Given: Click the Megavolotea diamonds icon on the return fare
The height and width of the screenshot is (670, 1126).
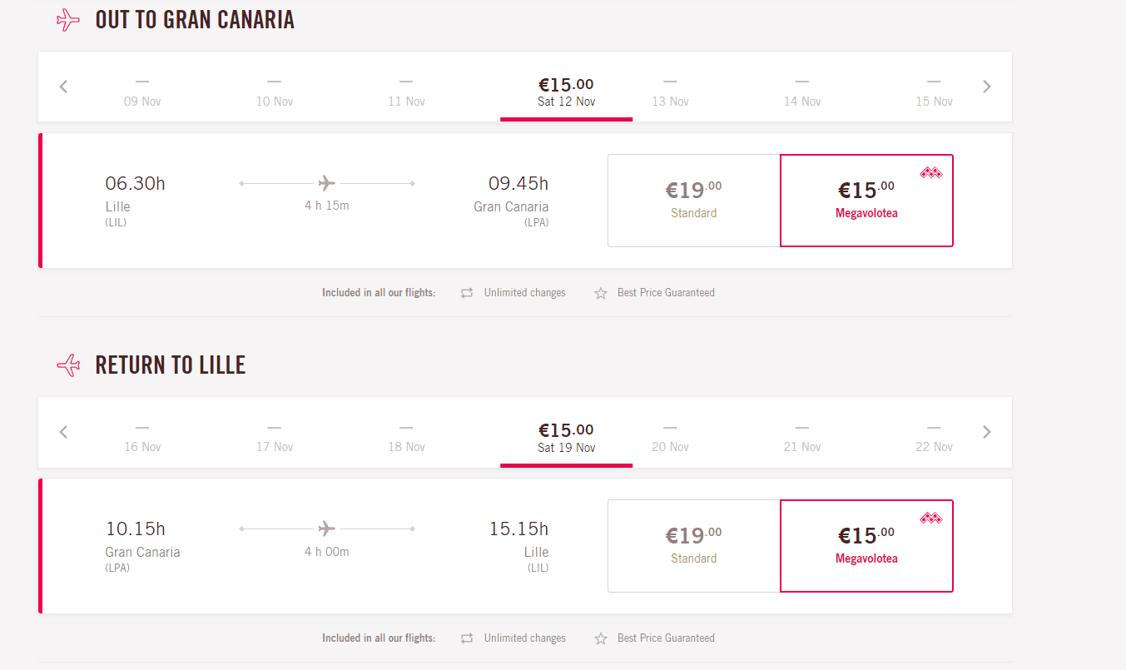Looking at the screenshot, I should click(930, 519).
